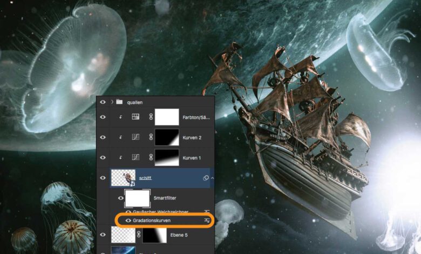Toggle the Kurven 2 mask link icon

click(151, 137)
